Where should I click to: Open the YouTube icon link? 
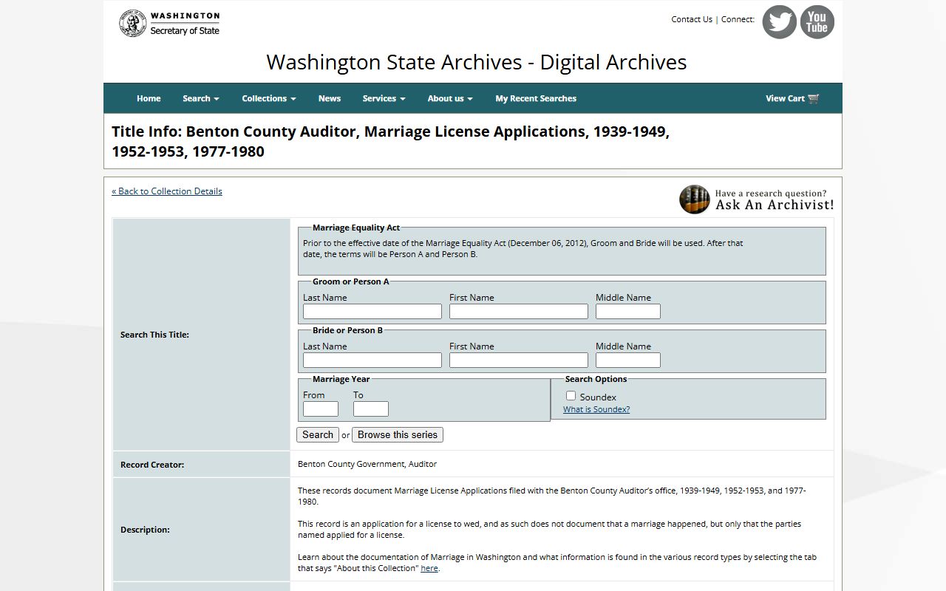click(817, 22)
